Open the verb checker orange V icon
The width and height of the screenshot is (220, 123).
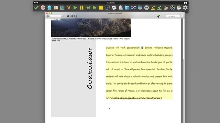pos(69,8)
